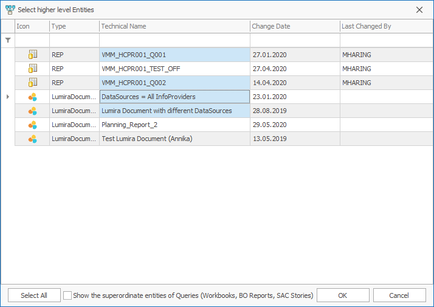
Task: Sort by Technical Name column header
Action: click(x=174, y=26)
